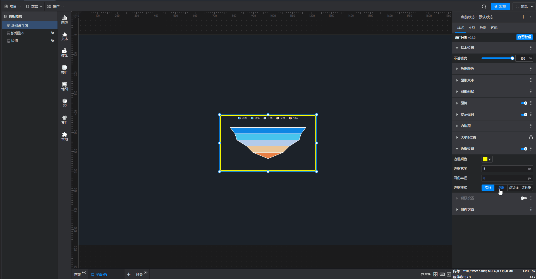Expand the 数据颜色 section
Image resolution: width=536 pixels, height=279 pixels.
(467, 69)
